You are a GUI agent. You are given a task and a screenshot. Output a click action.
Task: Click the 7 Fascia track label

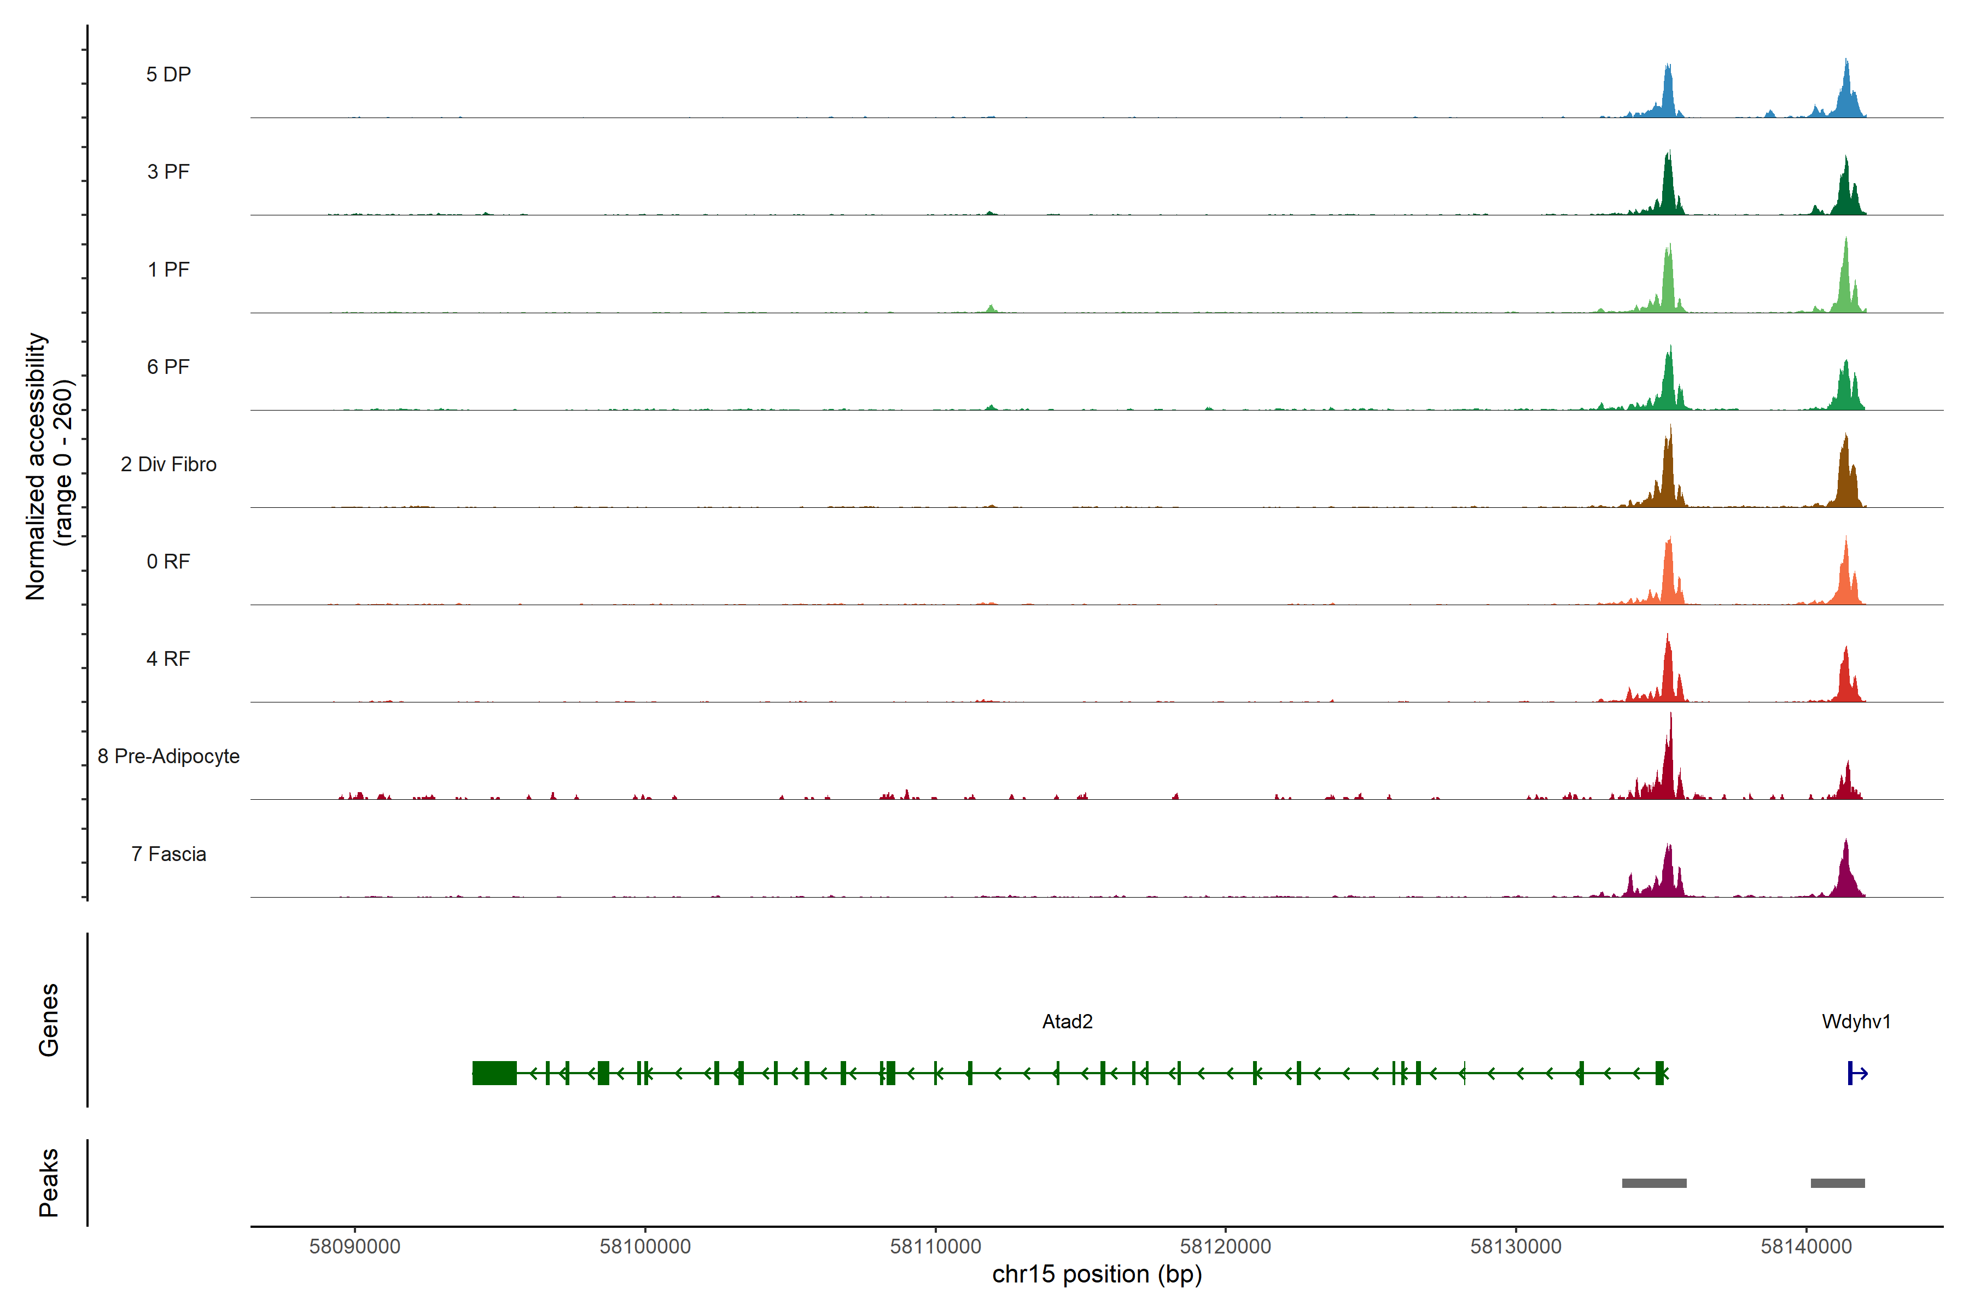click(168, 854)
